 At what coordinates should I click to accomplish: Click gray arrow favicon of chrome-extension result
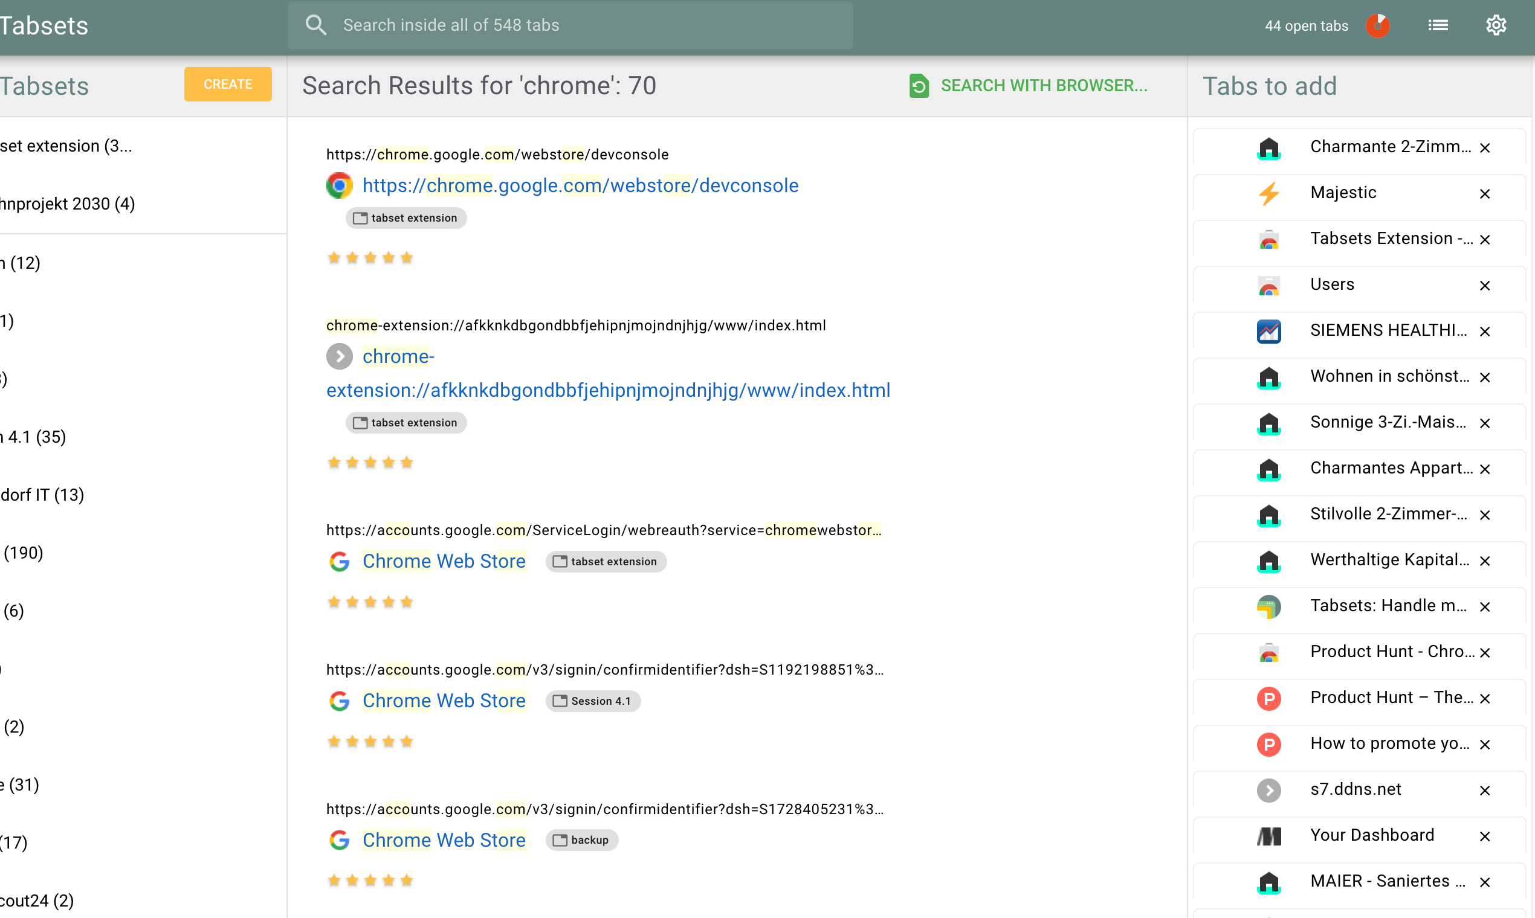click(x=339, y=356)
